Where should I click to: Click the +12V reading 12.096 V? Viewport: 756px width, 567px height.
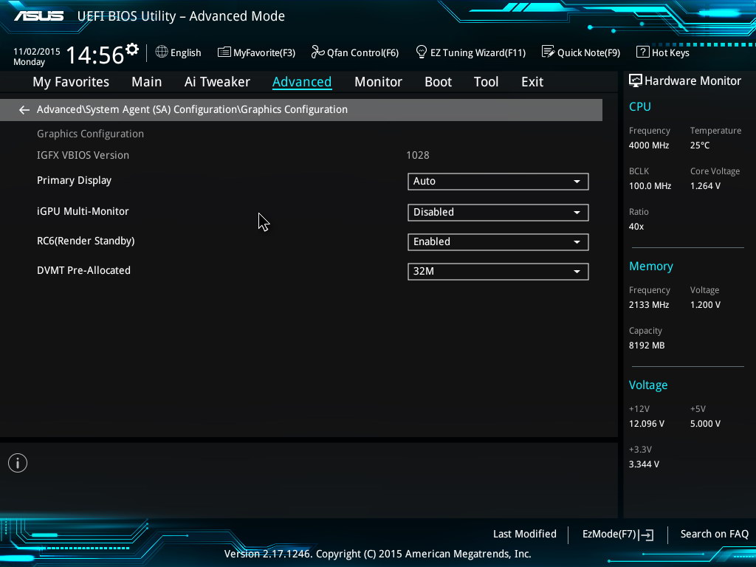[647, 424]
